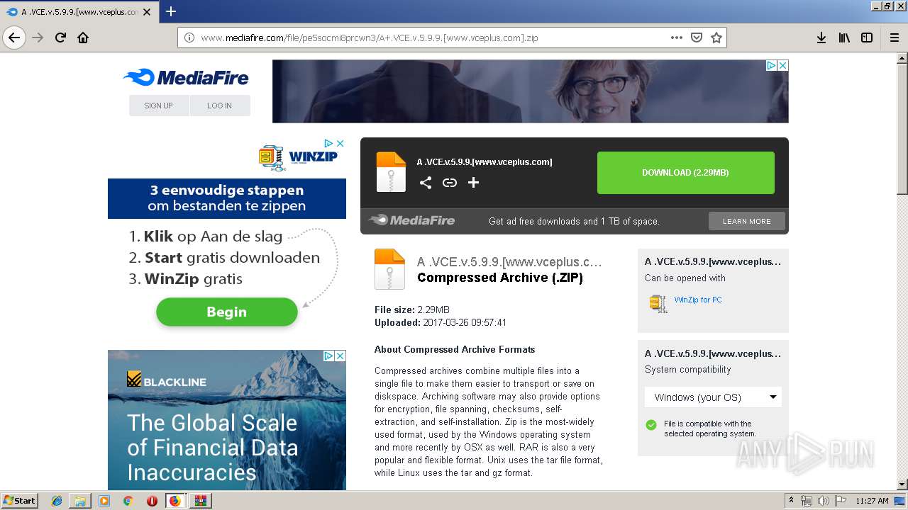Add the file with the plus icon
Image resolution: width=908 pixels, height=510 pixels.
pos(474,183)
